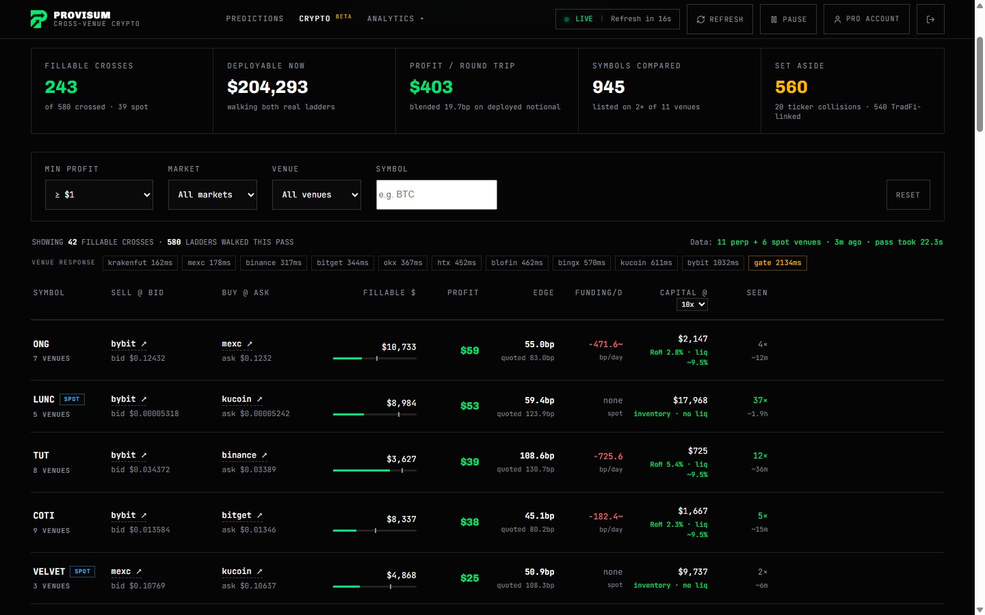The height and width of the screenshot is (615, 985).
Task: Click the $204,293 deployable now figure
Action: tap(267, 87)
